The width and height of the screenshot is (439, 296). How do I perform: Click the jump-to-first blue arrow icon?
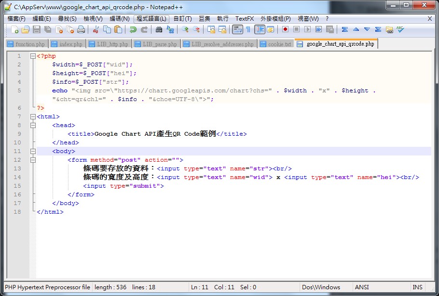(345, 29)
